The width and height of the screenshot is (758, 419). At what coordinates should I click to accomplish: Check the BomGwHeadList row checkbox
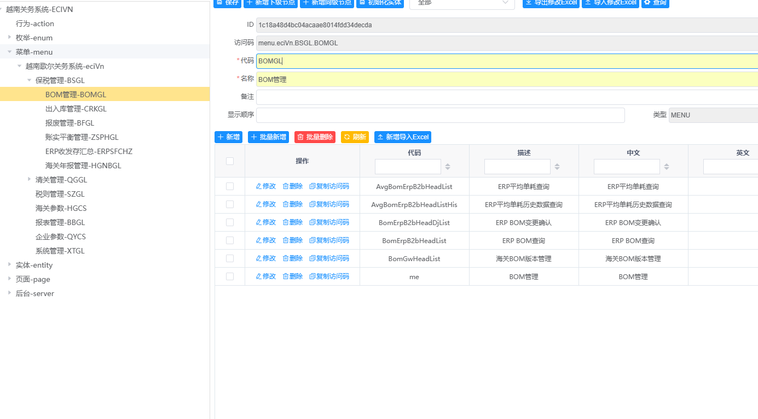click(x=230, y=258)
